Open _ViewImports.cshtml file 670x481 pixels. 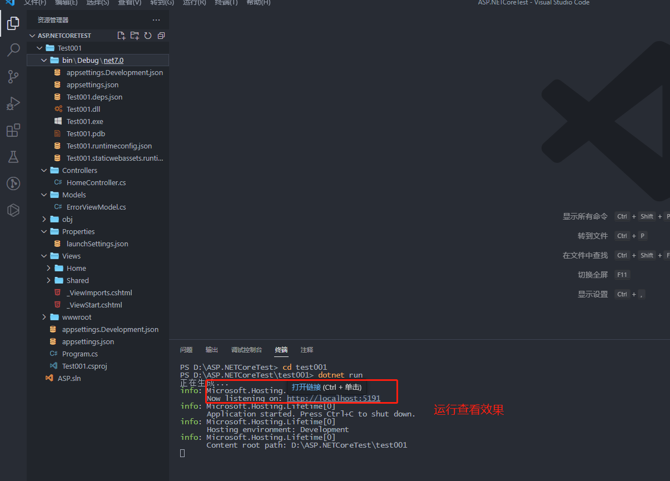(100, 292)
